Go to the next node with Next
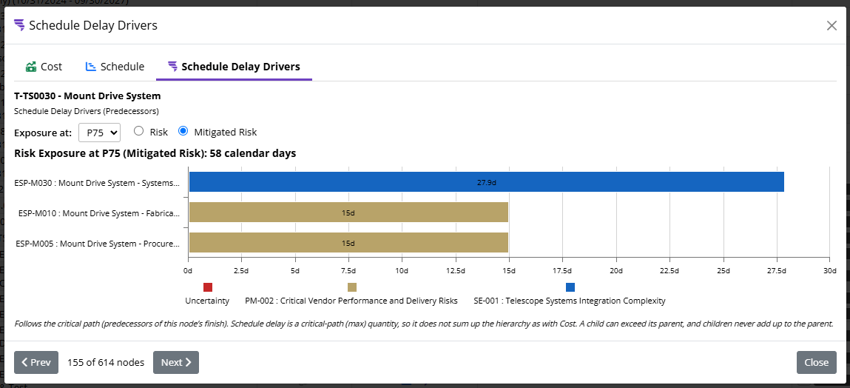This screenshot has height=388, width=850. [x=176, y=363]
